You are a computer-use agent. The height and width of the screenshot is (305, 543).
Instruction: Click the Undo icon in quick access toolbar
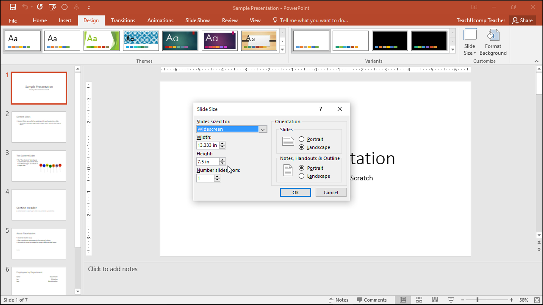(x=24, y=7)
